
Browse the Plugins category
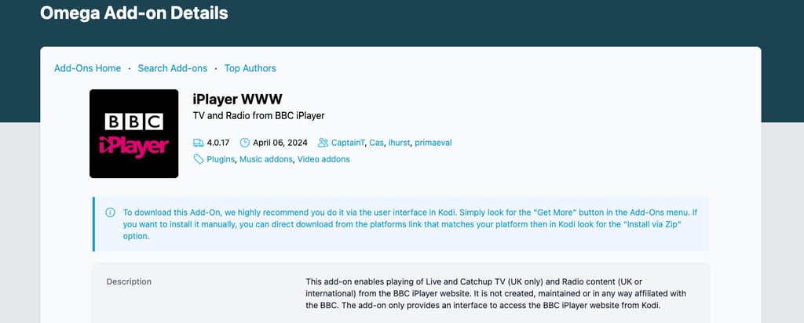(x=221, y=159)
